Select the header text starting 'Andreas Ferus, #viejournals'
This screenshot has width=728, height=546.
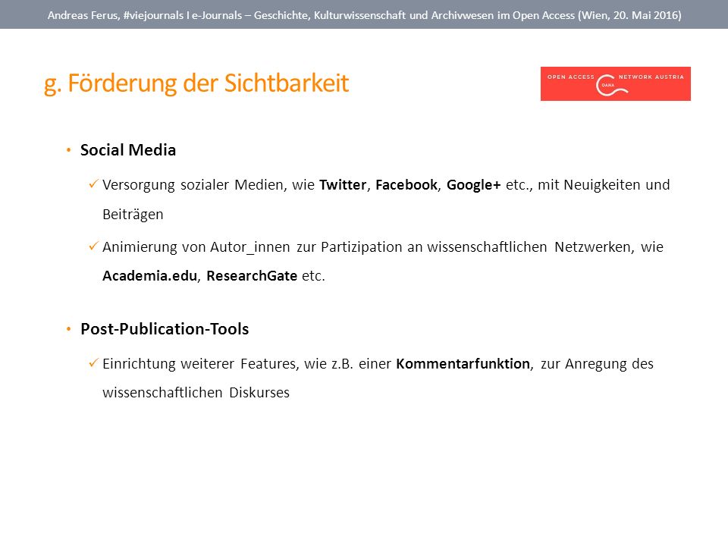click(x=365, y=15)
